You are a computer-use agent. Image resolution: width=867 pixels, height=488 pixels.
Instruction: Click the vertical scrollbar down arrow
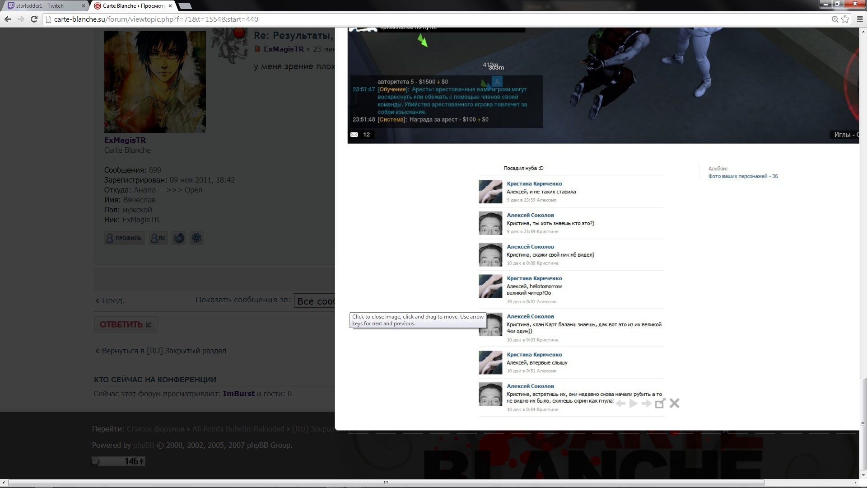coord(863,475)
